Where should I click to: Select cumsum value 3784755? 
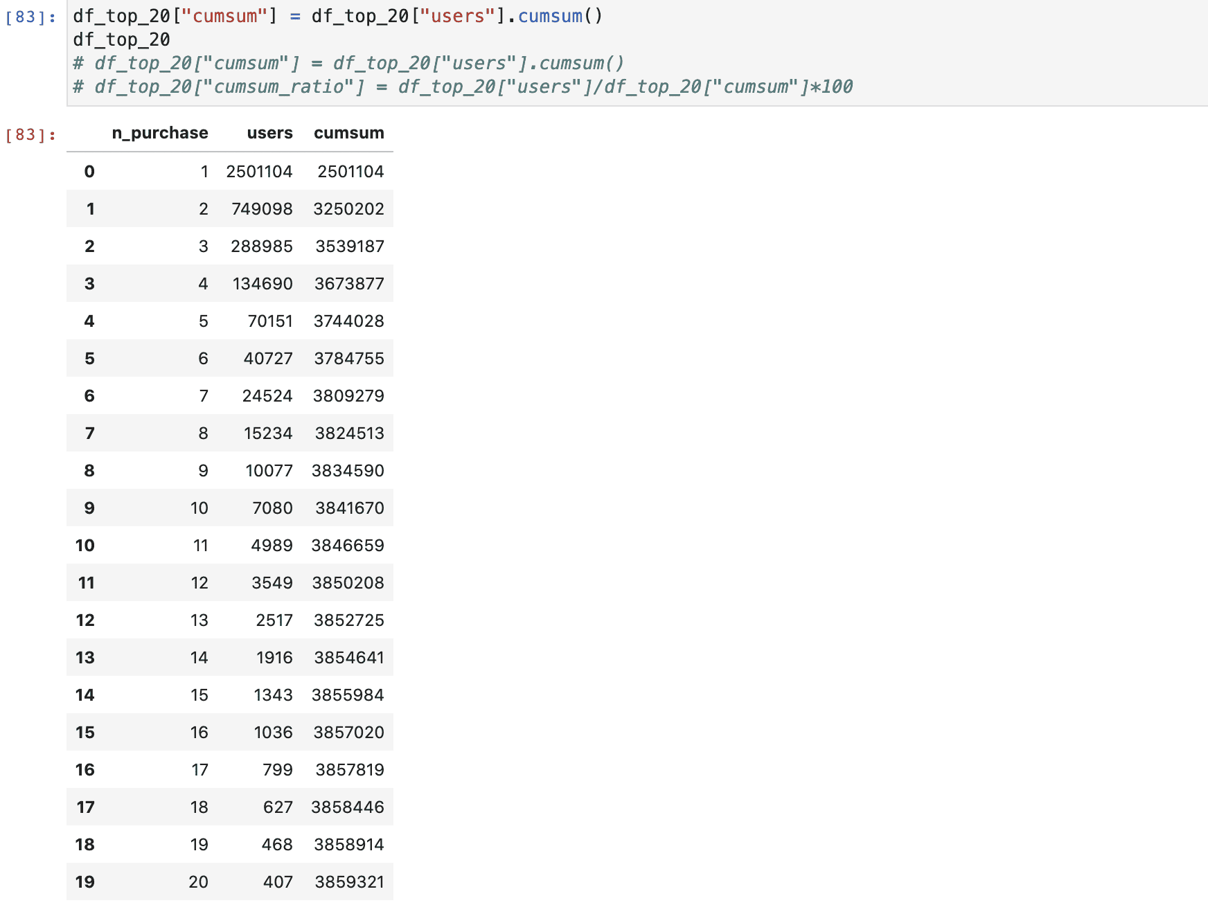[x=350, y=359]
